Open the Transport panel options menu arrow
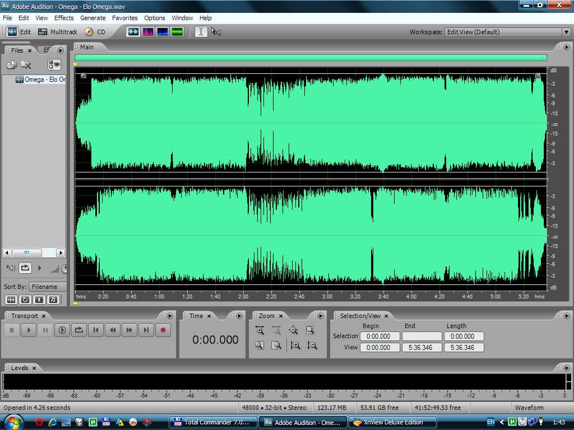Image resolution: width=574 pixels, height=430 pixels. click(x=169, y=316)
